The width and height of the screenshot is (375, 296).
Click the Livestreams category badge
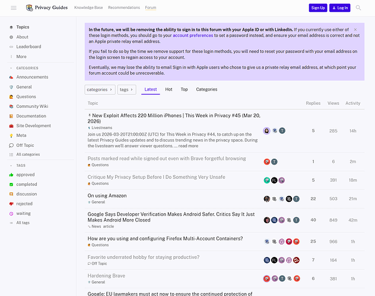100,128
